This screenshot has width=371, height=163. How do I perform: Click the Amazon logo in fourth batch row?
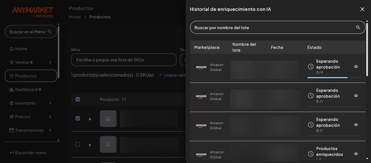201,155
